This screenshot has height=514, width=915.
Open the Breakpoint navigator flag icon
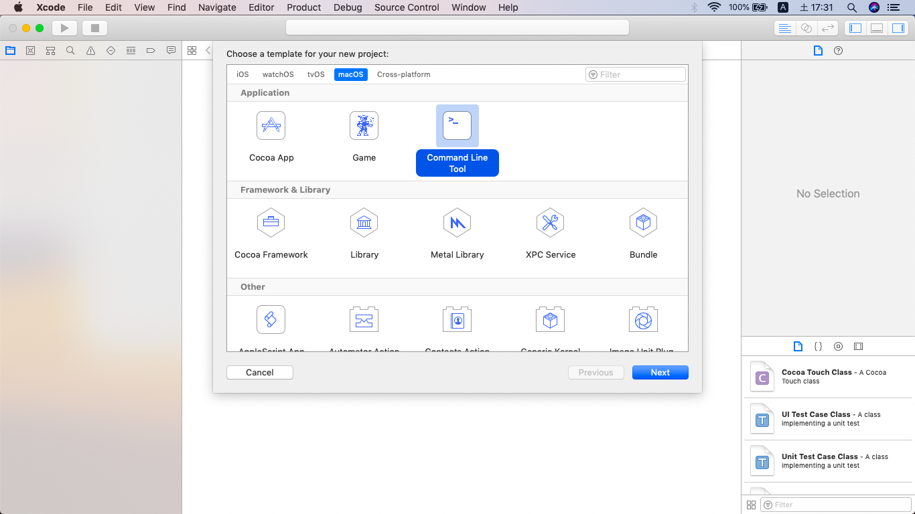(x=151, y=50)
